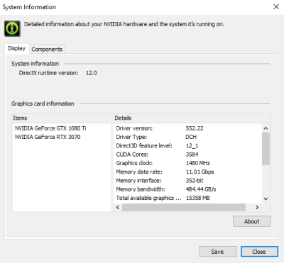Close window using title bar X
This screenshot has width=284, height=263.
click(x=276, y=7)
